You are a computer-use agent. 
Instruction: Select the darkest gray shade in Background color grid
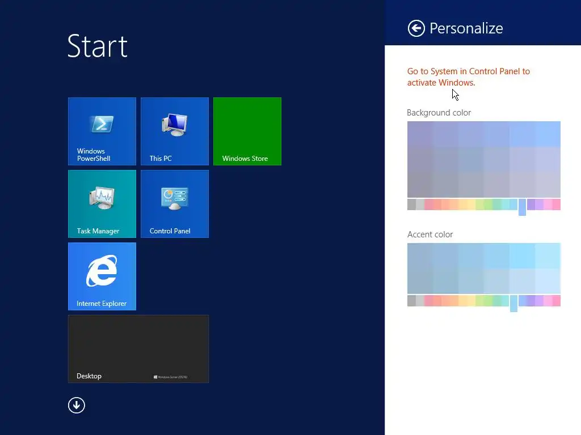tap(420, 185)
